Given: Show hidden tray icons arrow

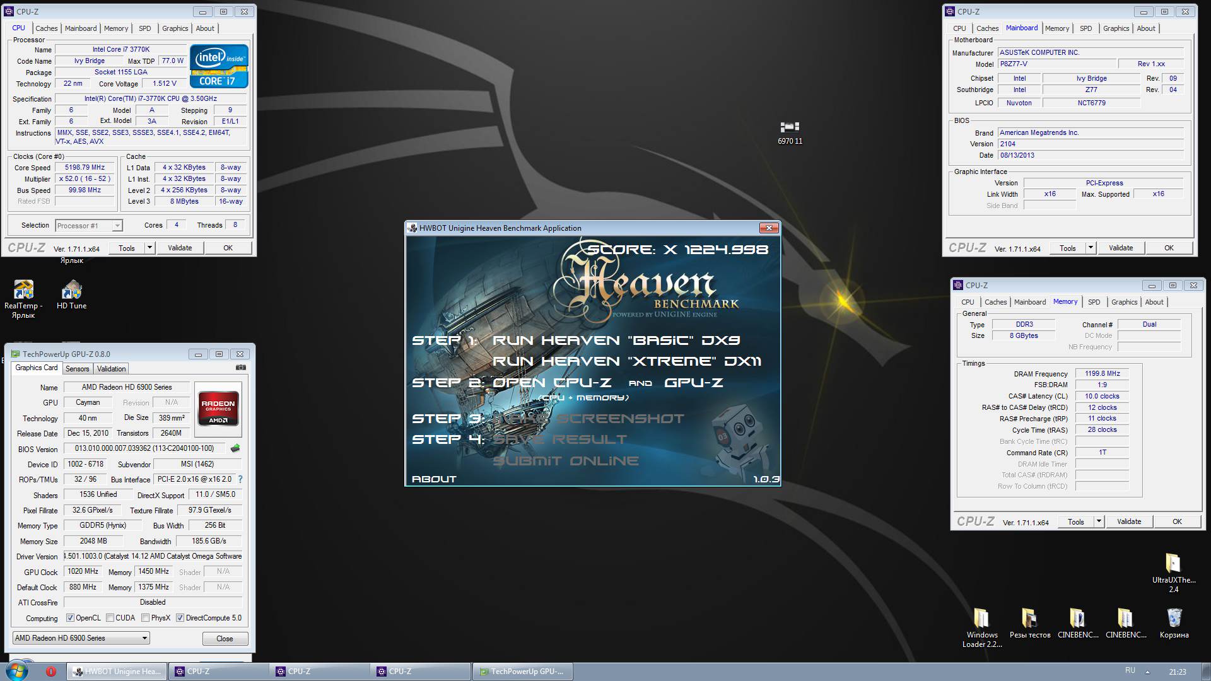Looking at the screenshot, I should (1147, 672).
